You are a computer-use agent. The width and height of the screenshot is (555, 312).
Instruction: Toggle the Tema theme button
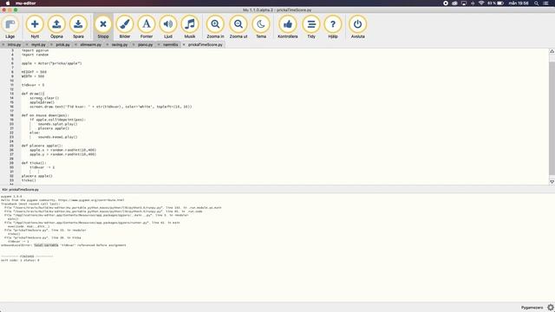[x=261, y=27]
